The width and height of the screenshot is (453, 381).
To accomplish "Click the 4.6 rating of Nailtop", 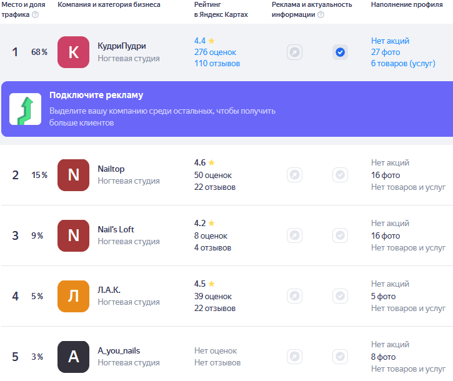I will point(200,162).
